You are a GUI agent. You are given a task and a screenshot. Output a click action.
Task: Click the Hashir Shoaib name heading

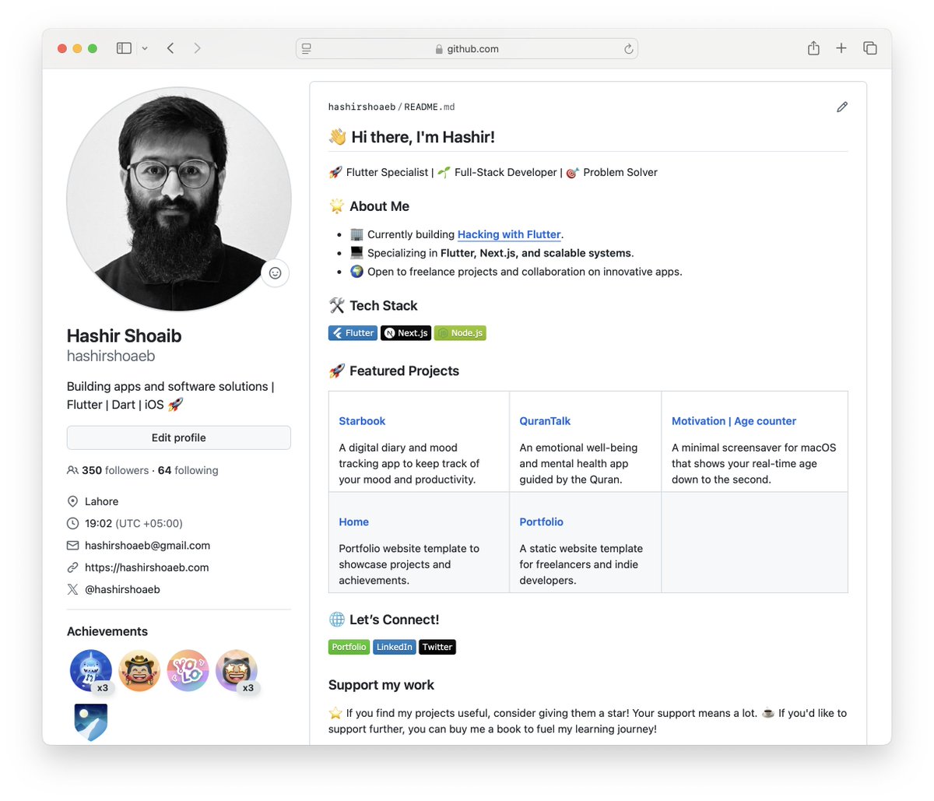click(125, 336)
